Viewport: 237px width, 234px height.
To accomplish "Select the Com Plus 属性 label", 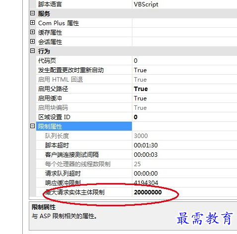I will point(59,23).
